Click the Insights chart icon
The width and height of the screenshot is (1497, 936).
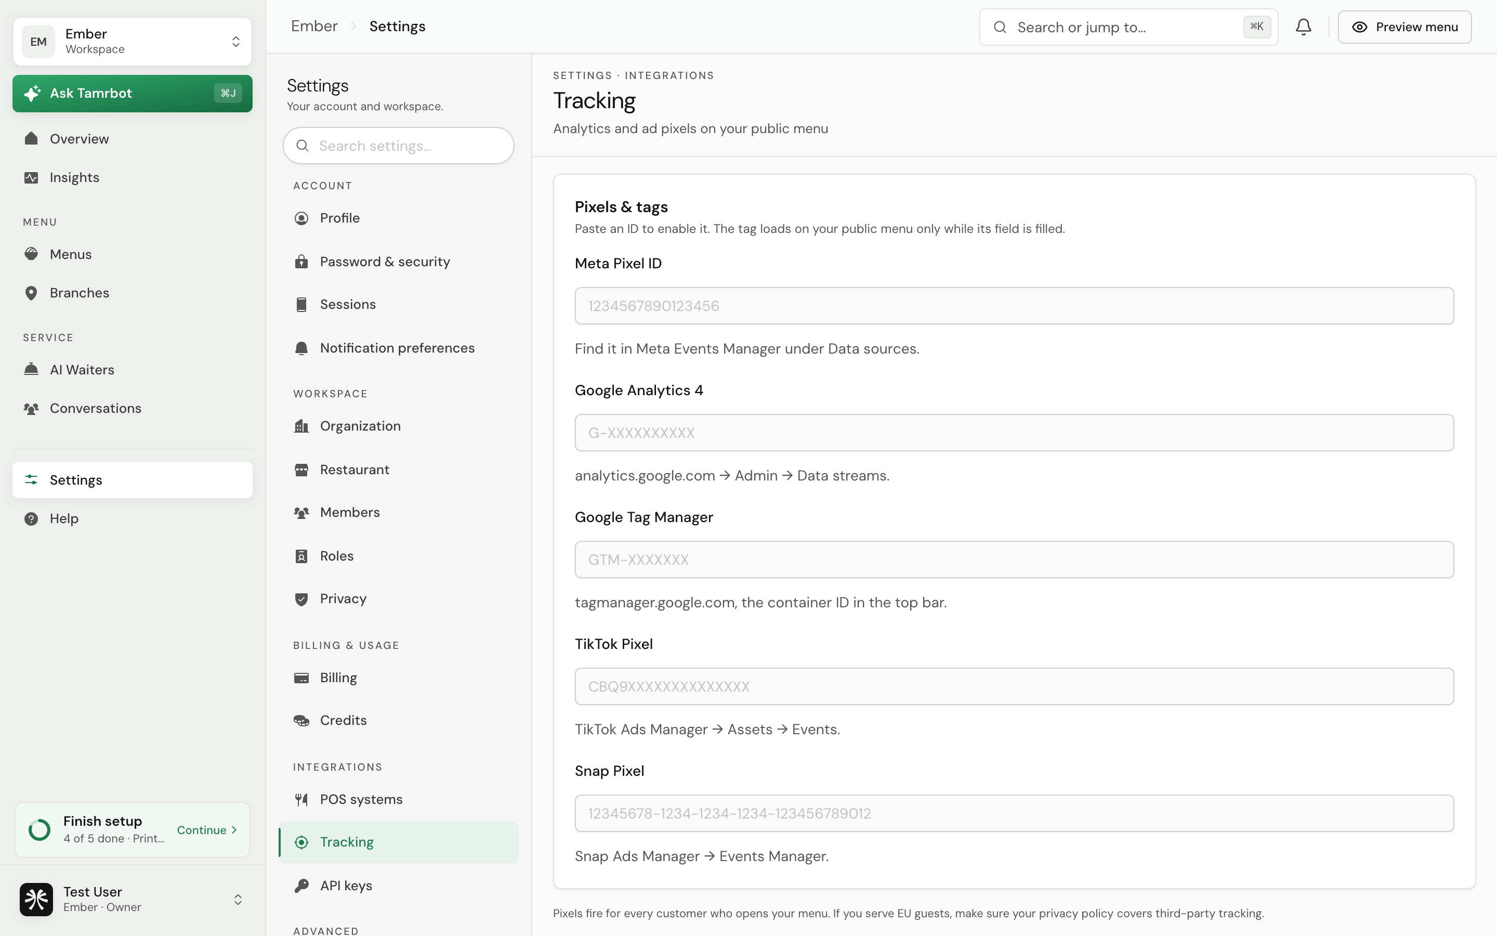point(31,178)
